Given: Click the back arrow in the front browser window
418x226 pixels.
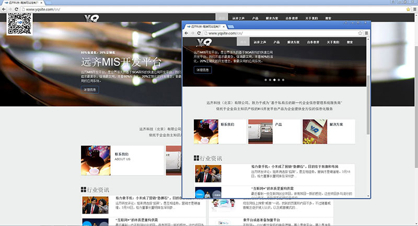Looking at the screenshot, I should click(x=186, y=33).
